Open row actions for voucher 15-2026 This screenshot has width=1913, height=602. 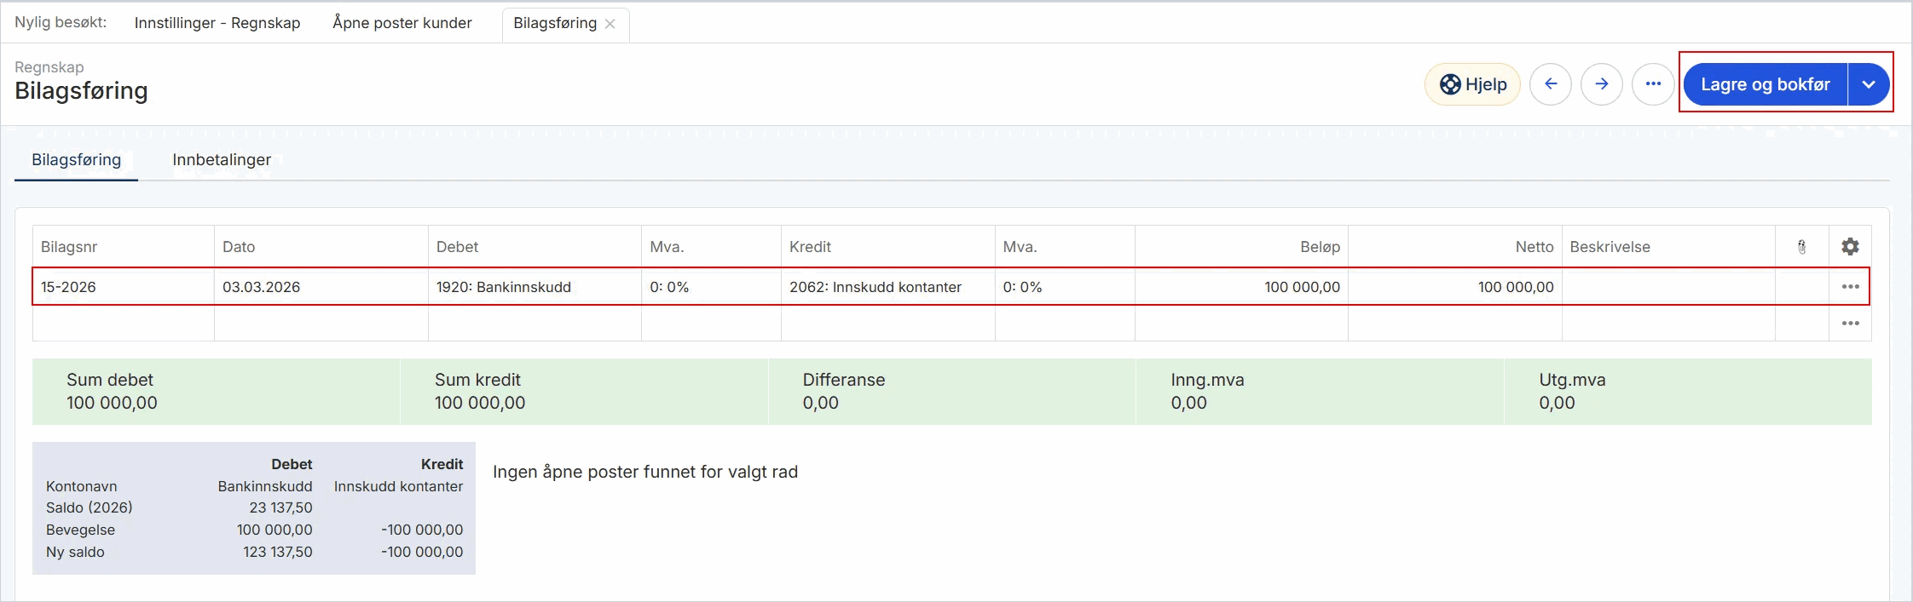pyautogui.click(x=1850, y=287)
